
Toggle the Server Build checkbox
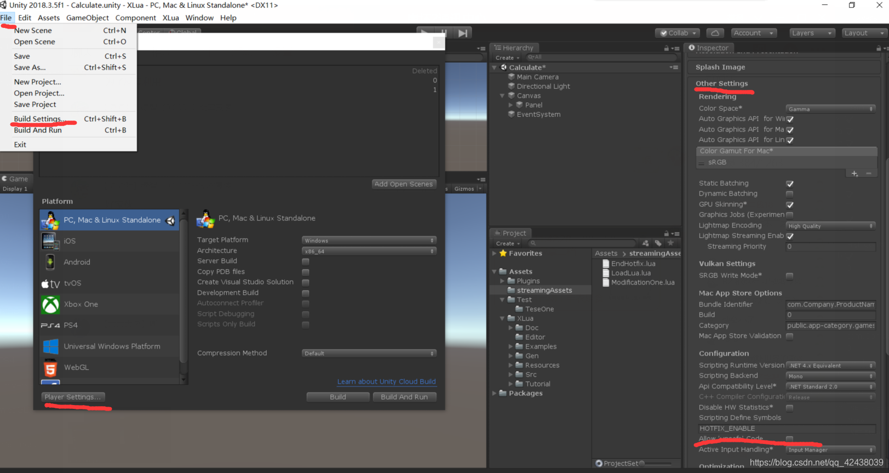[x=306, y=261]
